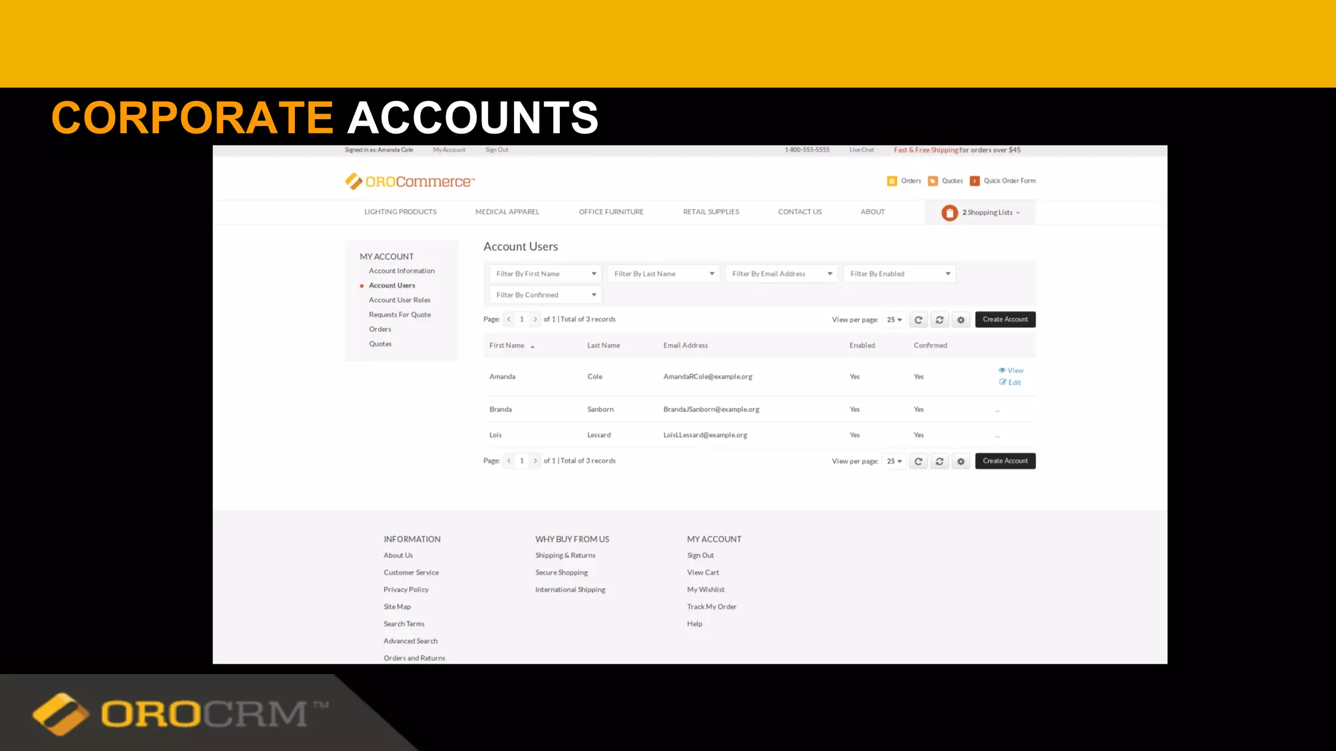The height and width of the screenshot is (751, 1336).
Task: Go to next page in top pagination
Action: click(535, 319)
